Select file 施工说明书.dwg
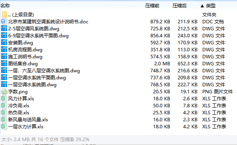The image size is (237, 145). click(x=25, y=56)
